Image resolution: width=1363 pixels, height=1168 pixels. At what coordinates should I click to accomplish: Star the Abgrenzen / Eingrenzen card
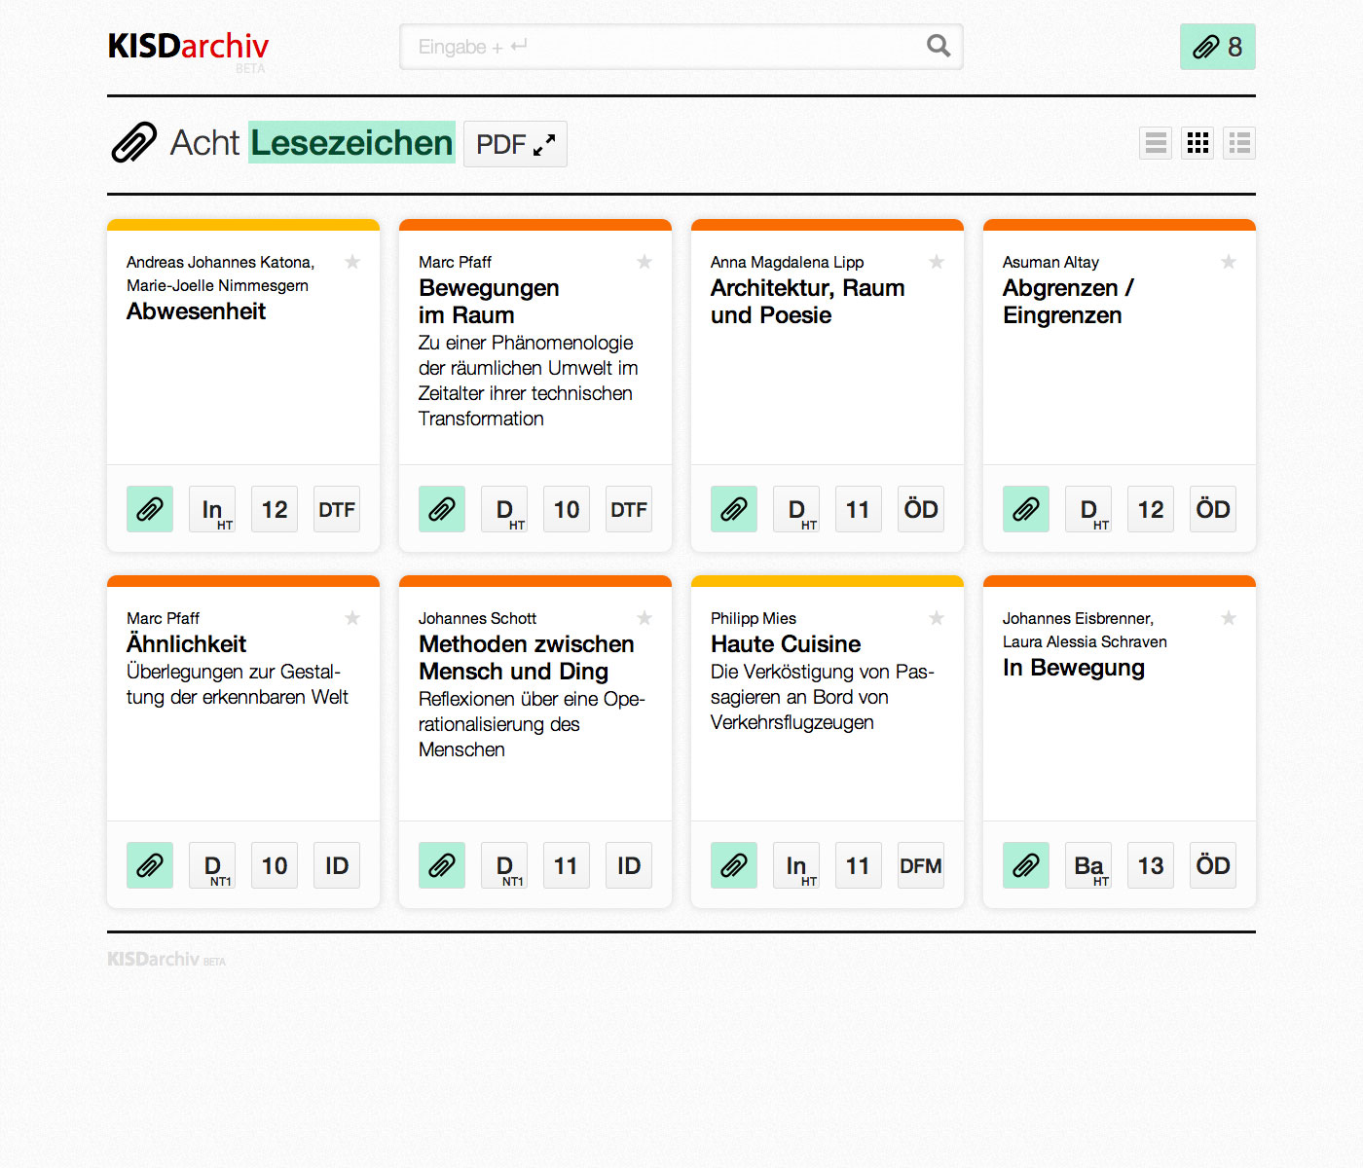[1229, 262]
